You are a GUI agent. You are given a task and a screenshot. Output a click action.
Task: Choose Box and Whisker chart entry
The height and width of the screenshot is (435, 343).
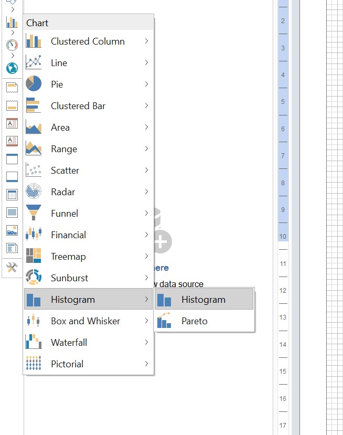pyautogui.click(x=89, y=321)
